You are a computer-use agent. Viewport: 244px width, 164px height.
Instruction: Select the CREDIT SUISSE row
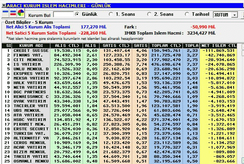point(120,51)
